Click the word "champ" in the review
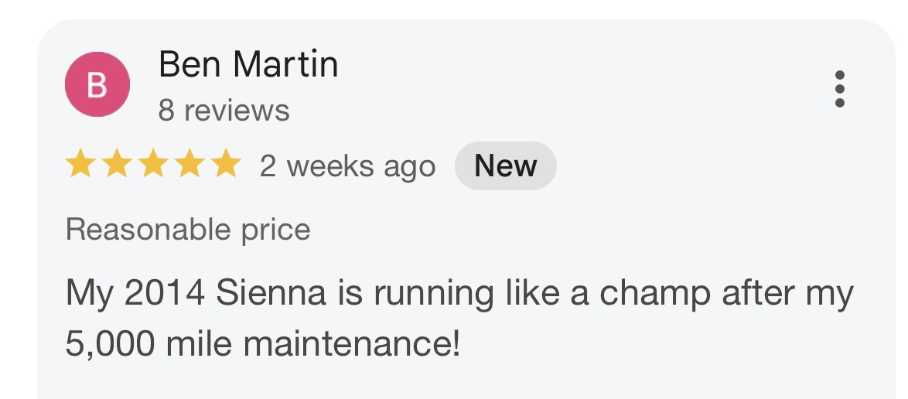 tap(655, 294)
